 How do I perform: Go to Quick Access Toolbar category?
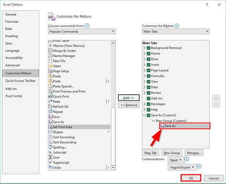(x=21, y=81)
